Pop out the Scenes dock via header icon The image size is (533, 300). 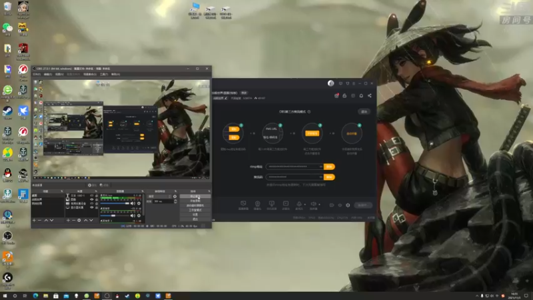click(x=62, y=191)
